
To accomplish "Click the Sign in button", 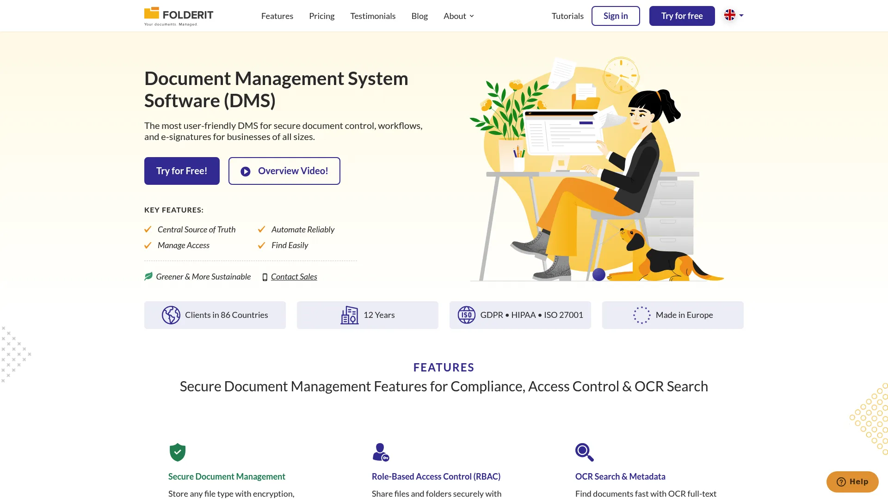I will pos(616,16).
